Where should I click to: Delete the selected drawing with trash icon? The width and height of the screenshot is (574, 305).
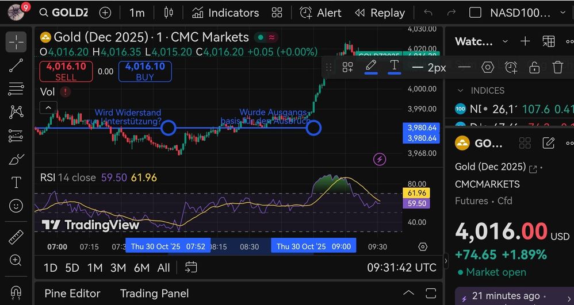(557, 67)
